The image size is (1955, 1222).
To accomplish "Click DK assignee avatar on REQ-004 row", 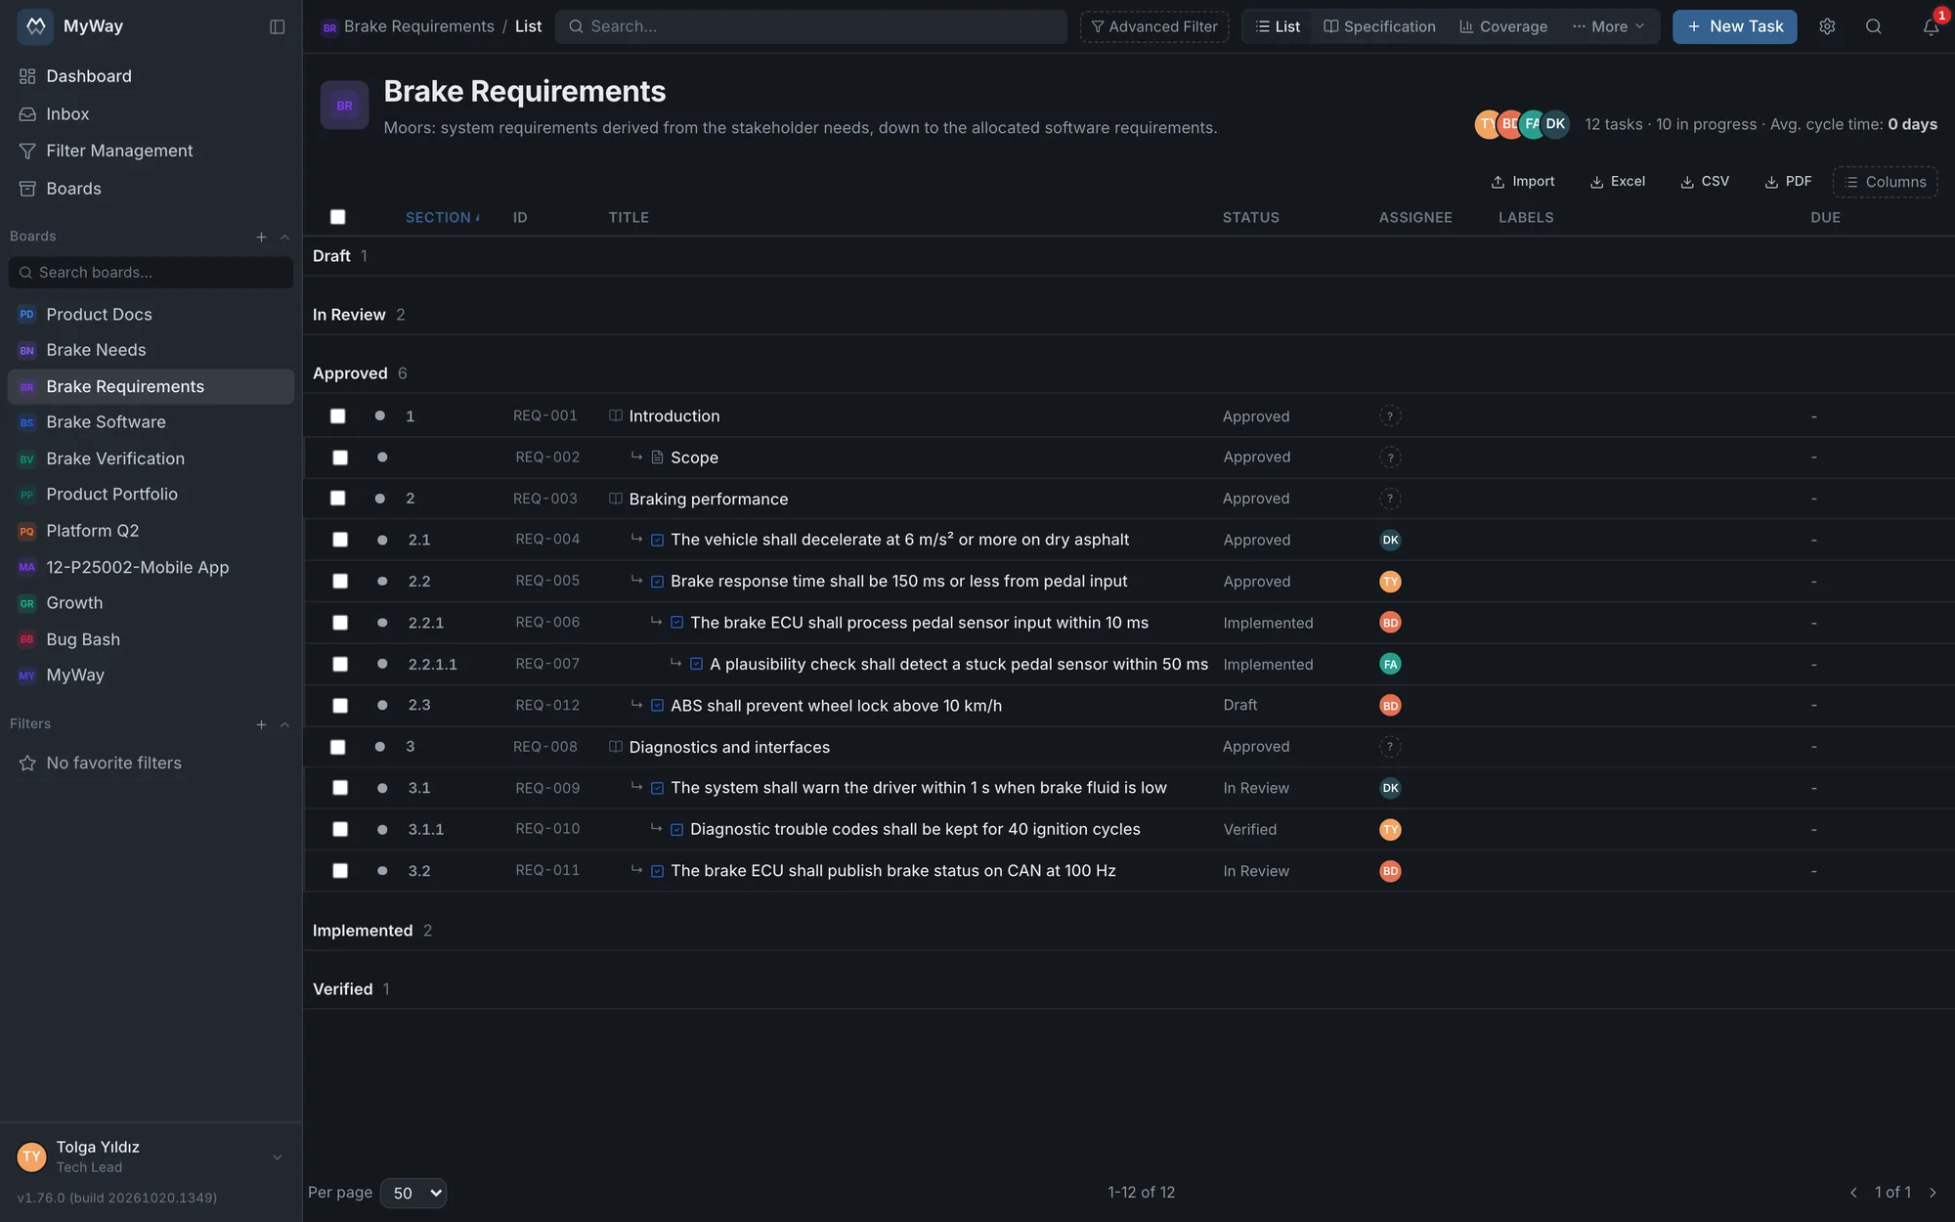I will coord(1390,540).
